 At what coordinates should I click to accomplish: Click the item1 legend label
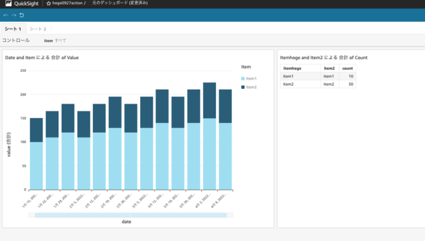251,78
